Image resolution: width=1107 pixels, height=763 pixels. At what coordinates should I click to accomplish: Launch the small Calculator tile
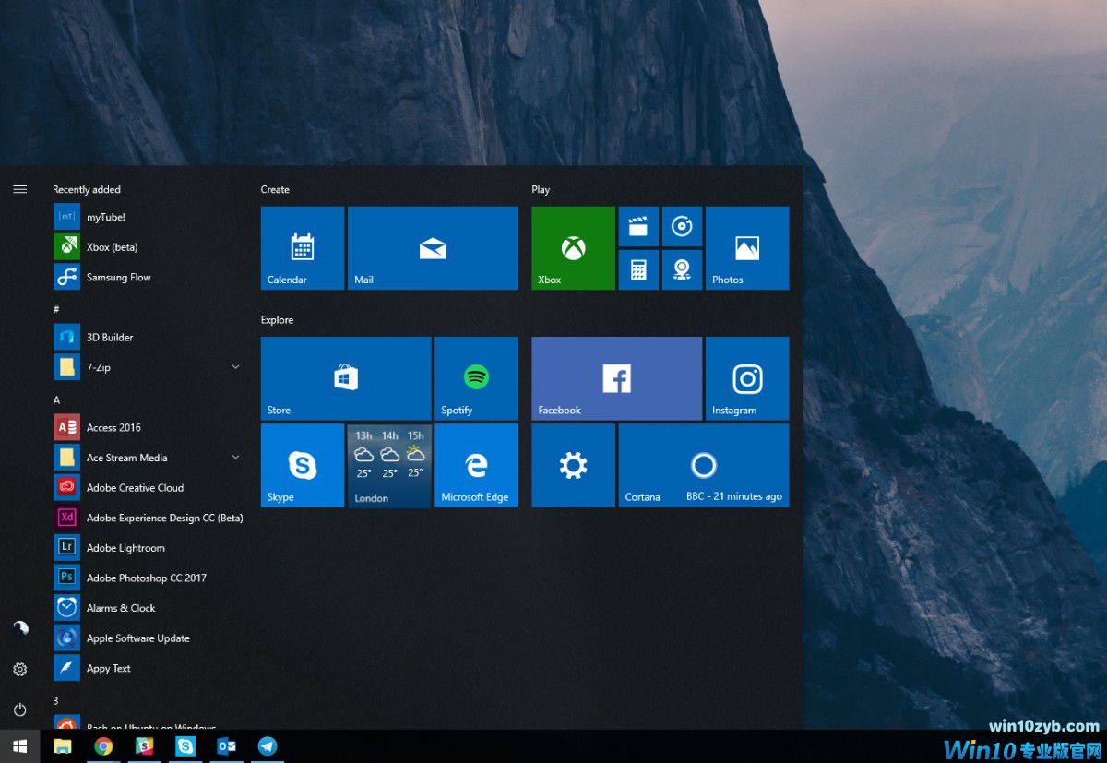[x=638, y=269]
